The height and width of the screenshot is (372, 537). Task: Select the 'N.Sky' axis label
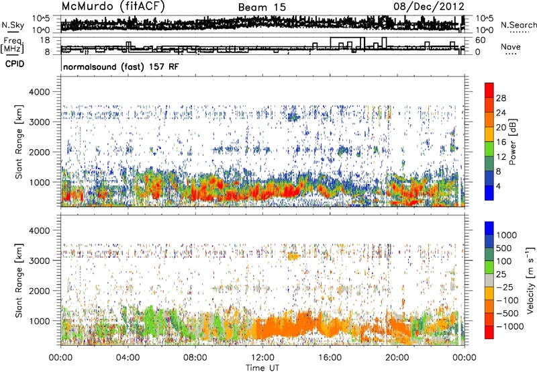[x=13, y=25]
